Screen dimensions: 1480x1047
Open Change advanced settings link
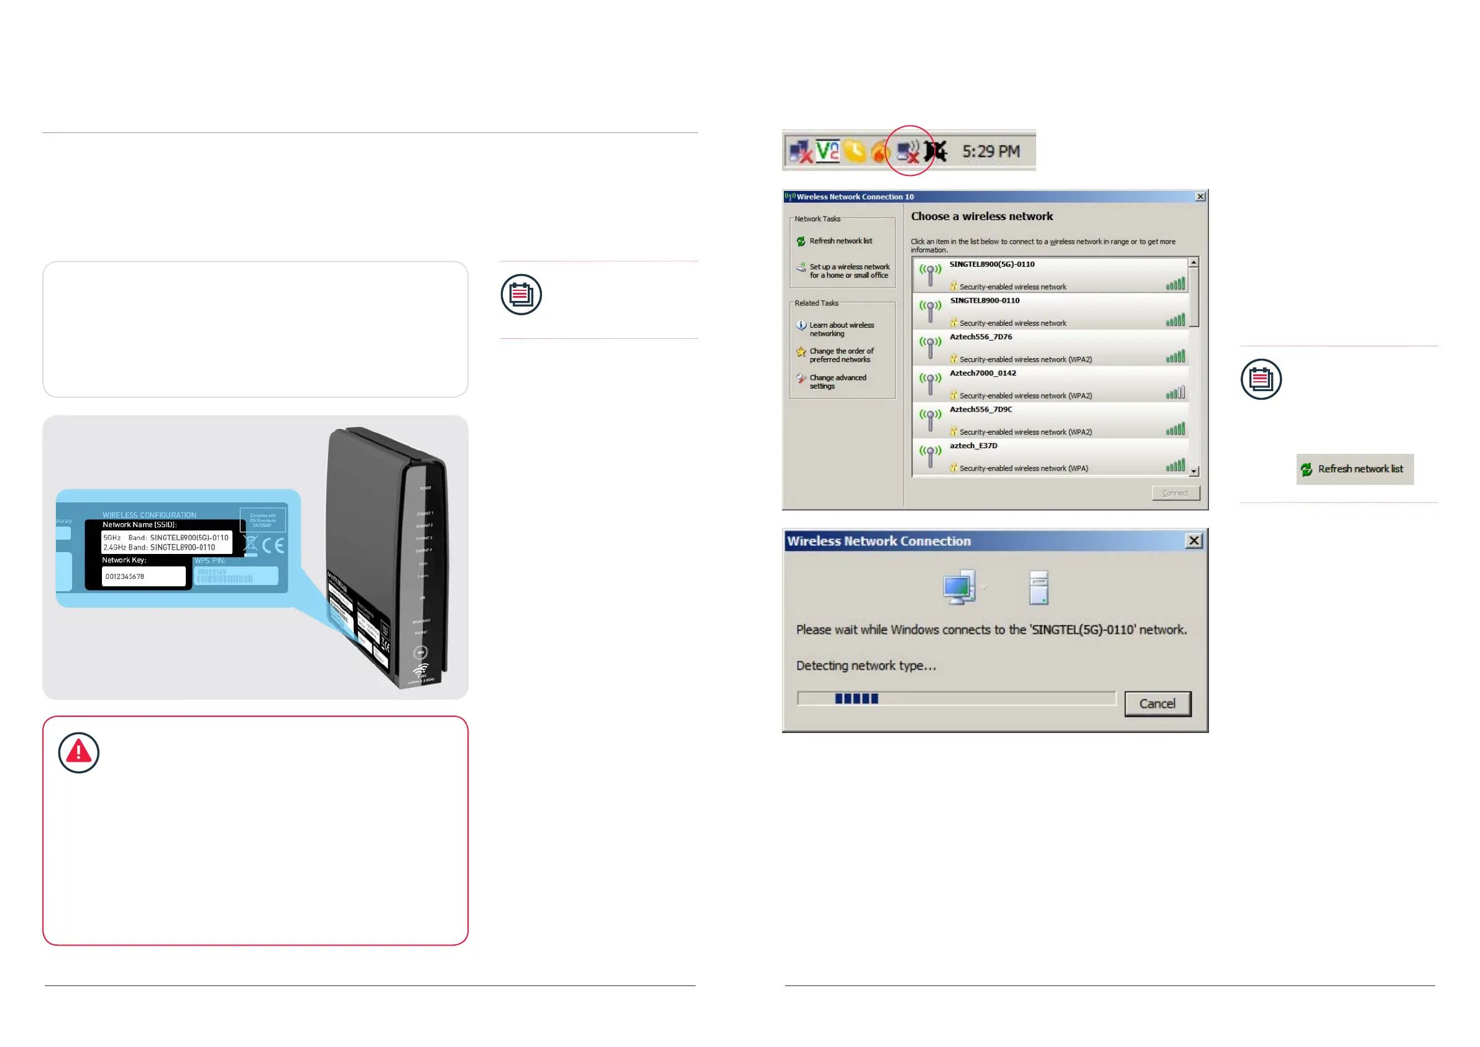coord(837,382)
